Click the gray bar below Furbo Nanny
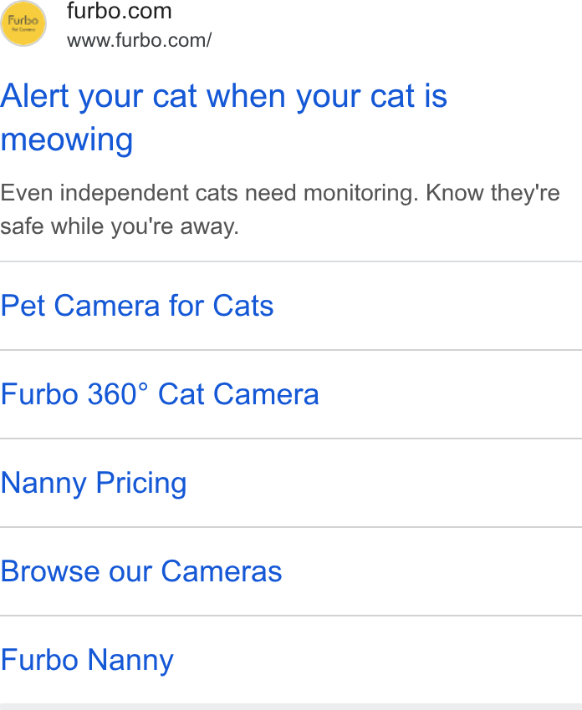 click(x=291, y=707)
